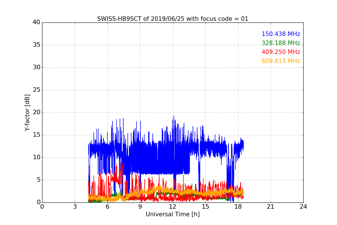Click the y-axis tick label 40
The width and height of the screenshot is (337, 225).
(37, 22)
